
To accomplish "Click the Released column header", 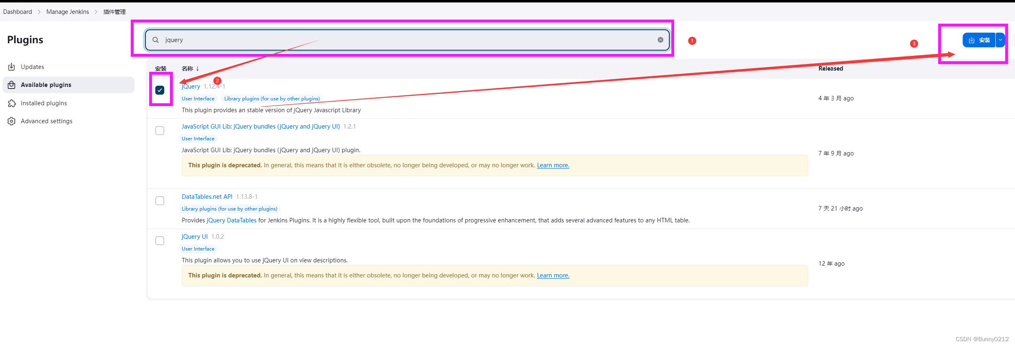I will pyautogui.click(x=831, y=69).
